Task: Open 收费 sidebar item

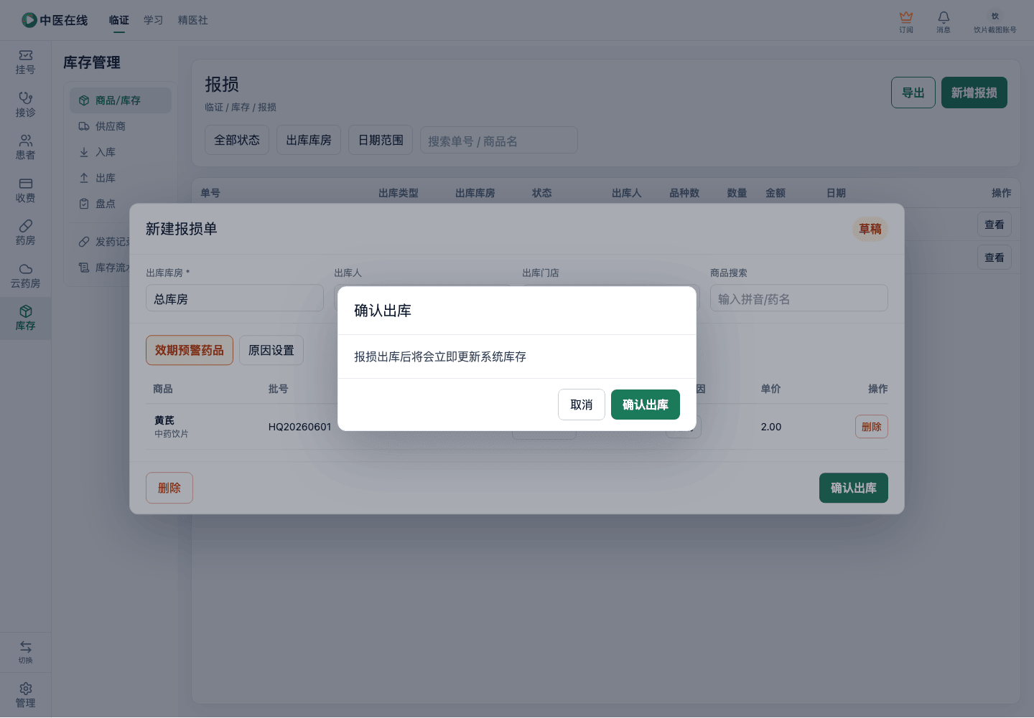Action: click(26, 191)
